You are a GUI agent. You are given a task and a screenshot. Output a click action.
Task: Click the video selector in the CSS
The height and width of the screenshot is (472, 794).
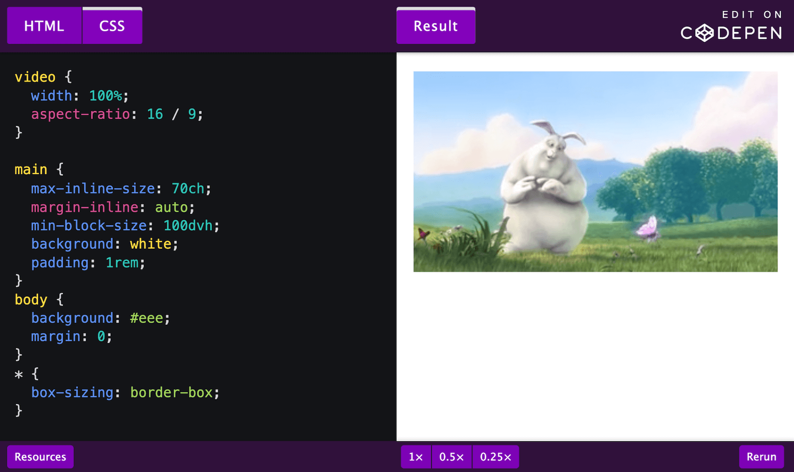tap(35, 76)
